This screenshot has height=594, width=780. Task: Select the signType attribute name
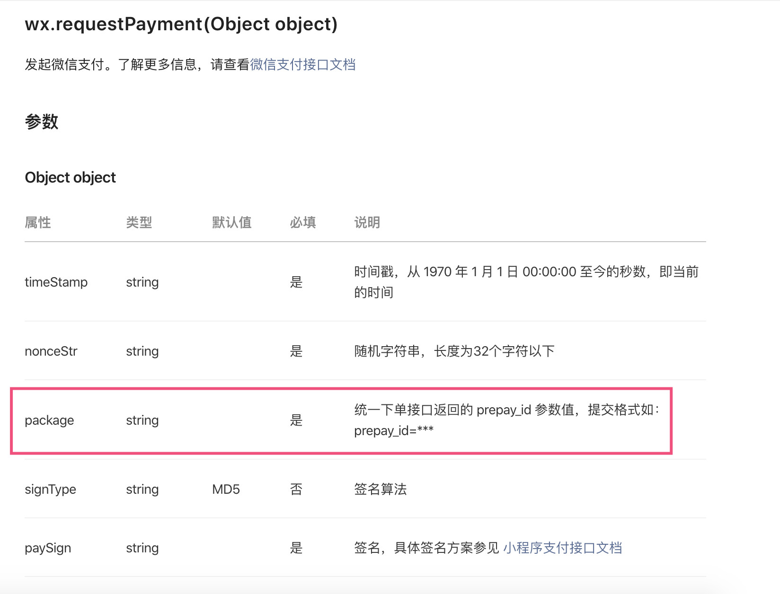[50, 489]
